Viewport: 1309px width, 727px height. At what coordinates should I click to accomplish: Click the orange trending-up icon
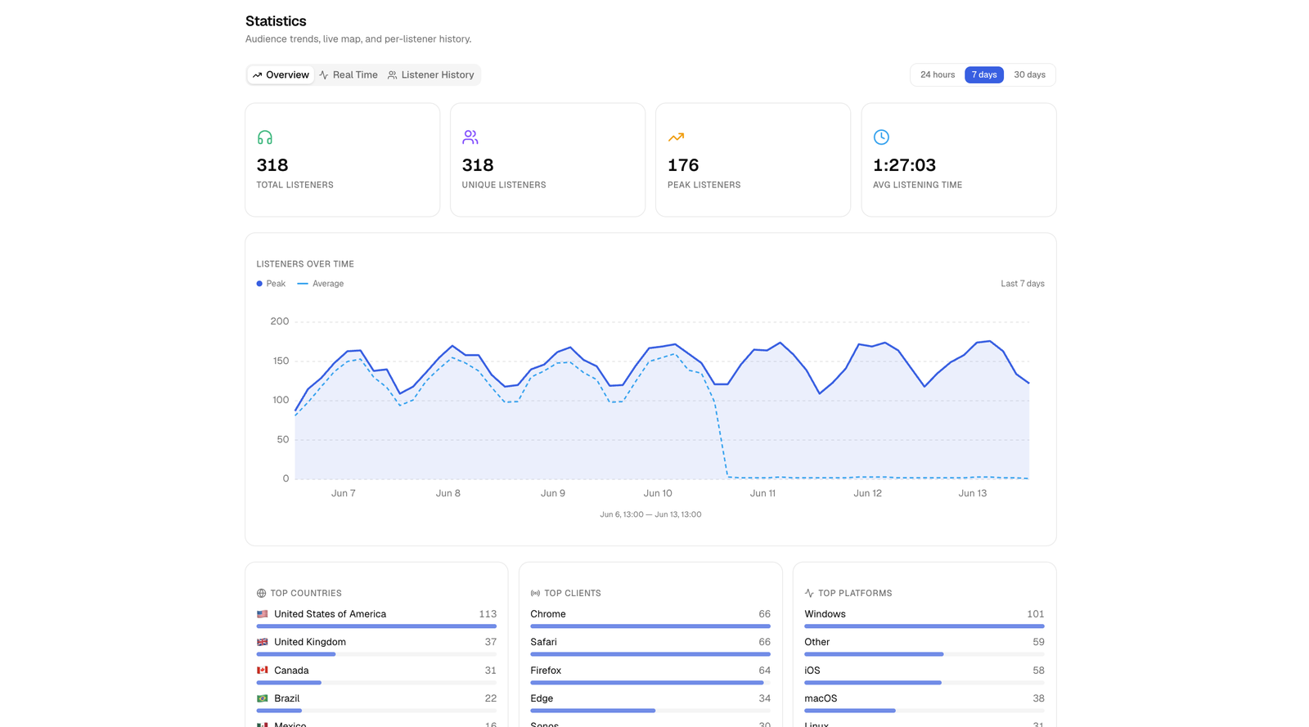[x=676, y=137]
